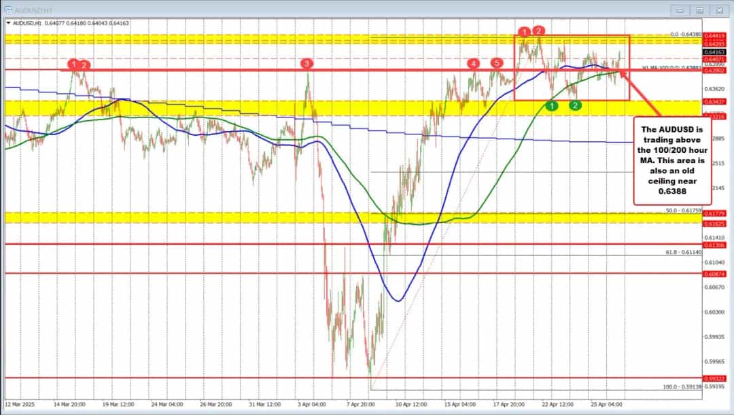Toggle the black current price tag 0.64163
Screen dimensions: 734x415
pos(714,52)
